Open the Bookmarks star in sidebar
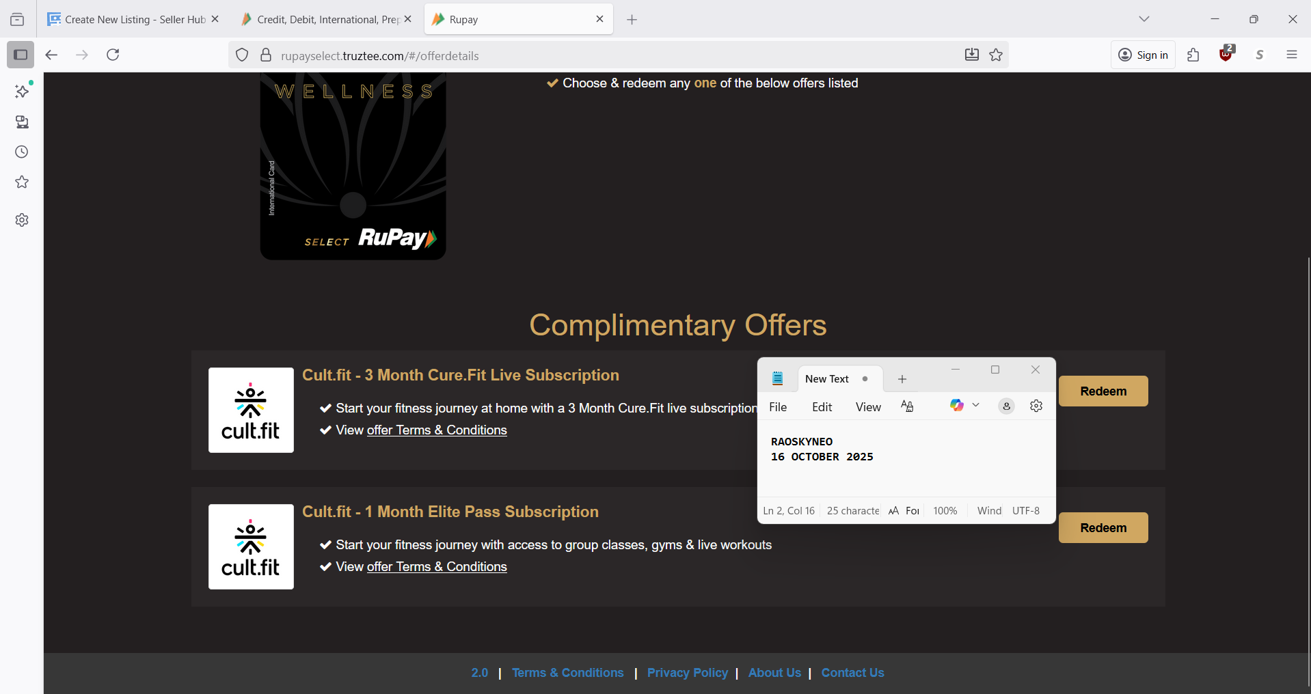 tap(22, 182)
